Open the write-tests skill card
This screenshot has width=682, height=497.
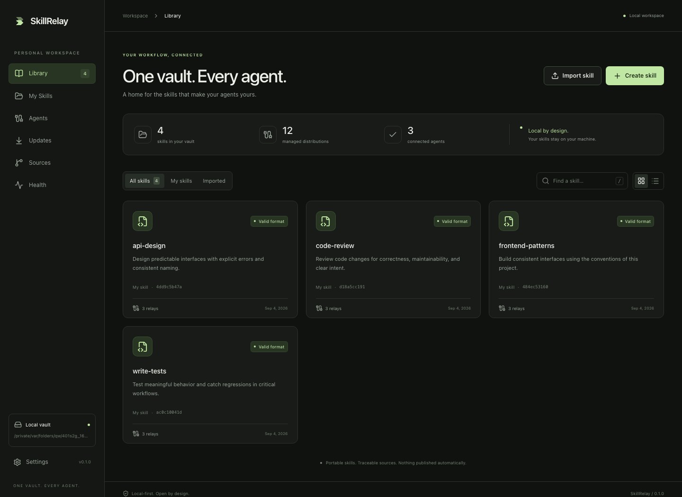pos(210,385)
